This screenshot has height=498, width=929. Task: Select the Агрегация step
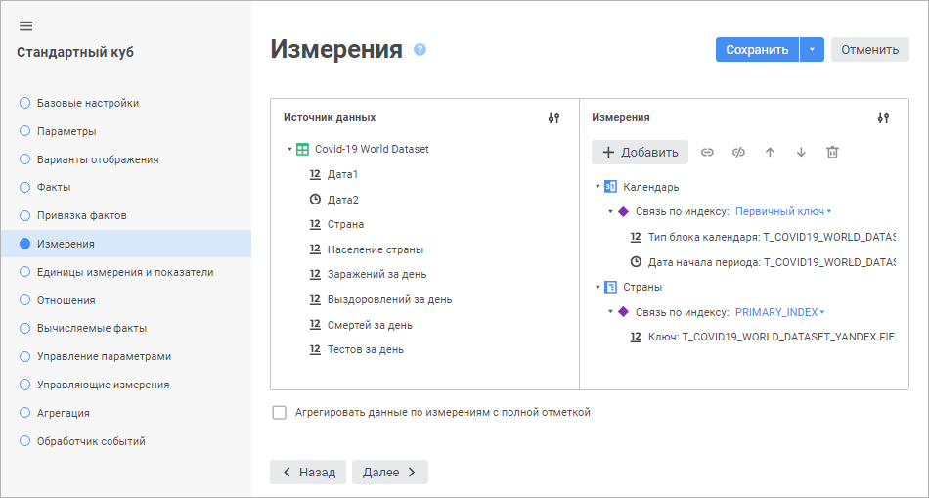click(x=63, y=413)
